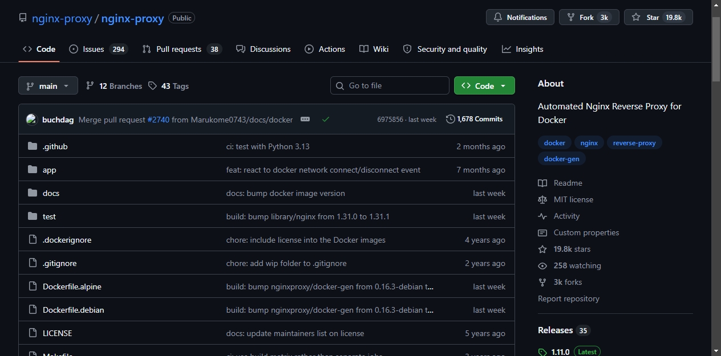Switch to the Pull requests tab

(x=182, y=49)
